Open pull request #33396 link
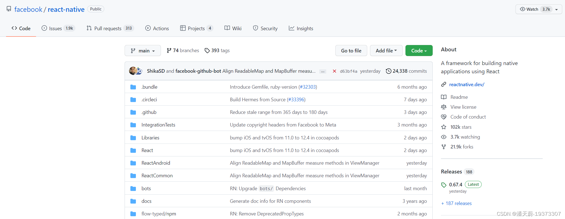 pyautogui.click(x=296, y=100)
